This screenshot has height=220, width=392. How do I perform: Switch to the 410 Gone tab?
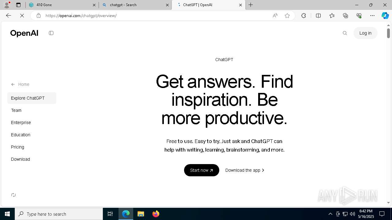62,5
